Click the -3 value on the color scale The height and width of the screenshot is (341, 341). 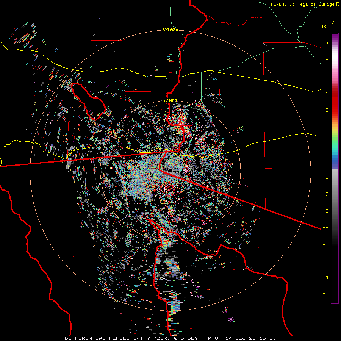tap(325, 211)
